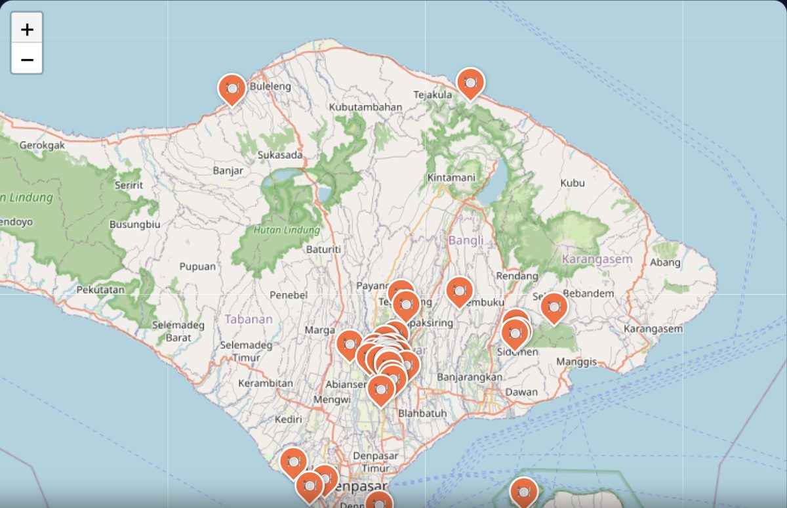Click the Sukasada place label
Viewport: 787px width, 508px height.
click(x=280, y=155)
